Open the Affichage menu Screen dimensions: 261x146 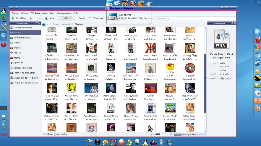tap(35, 13)
